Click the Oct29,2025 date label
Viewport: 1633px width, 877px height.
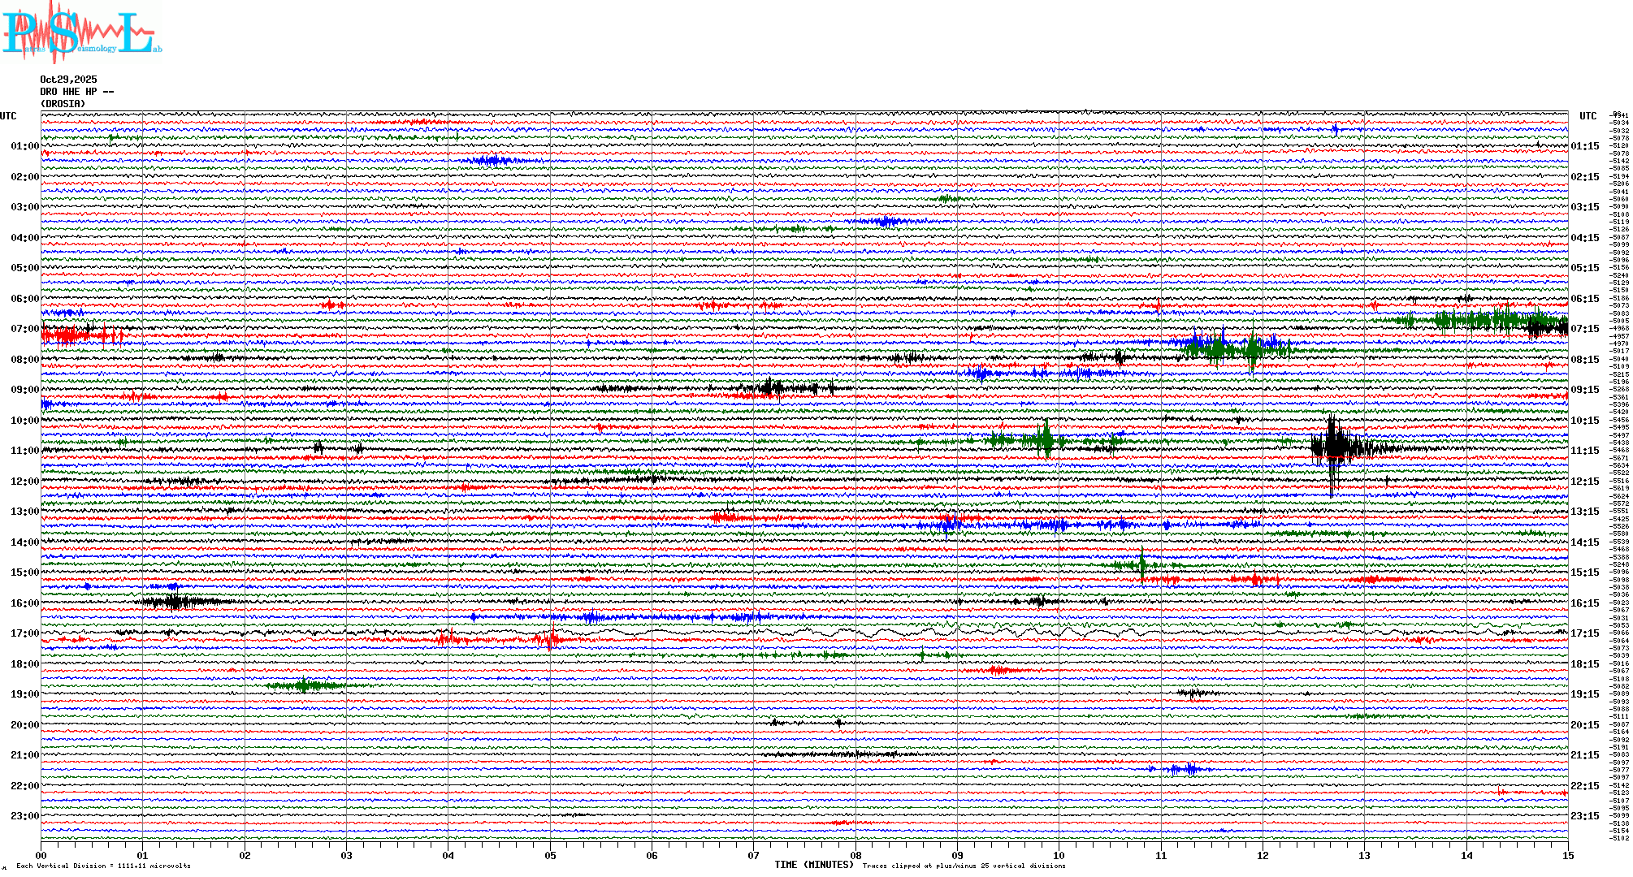point(68,80)
